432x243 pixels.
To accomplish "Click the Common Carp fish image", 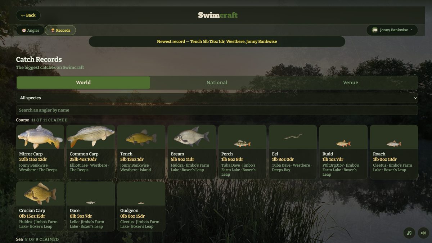I will coord(90,136).
